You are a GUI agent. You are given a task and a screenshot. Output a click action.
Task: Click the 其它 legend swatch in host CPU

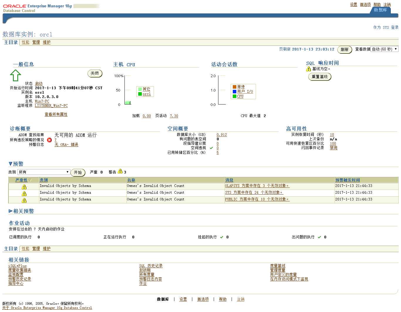(140, 89)
